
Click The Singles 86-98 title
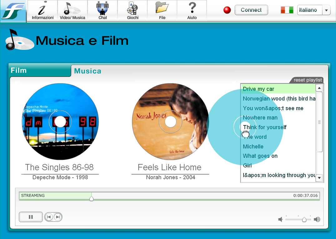[59, 167]
